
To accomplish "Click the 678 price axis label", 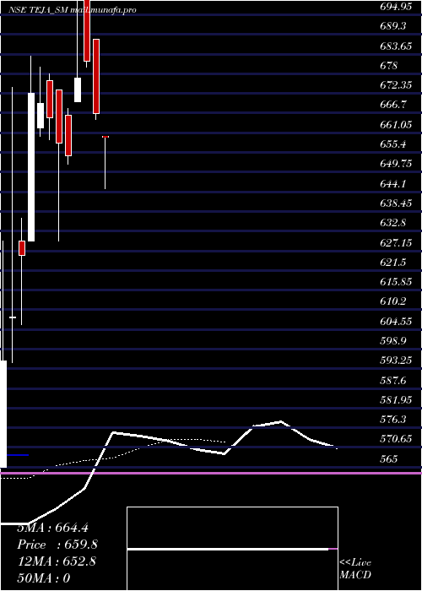I will (x=389, y=65).
